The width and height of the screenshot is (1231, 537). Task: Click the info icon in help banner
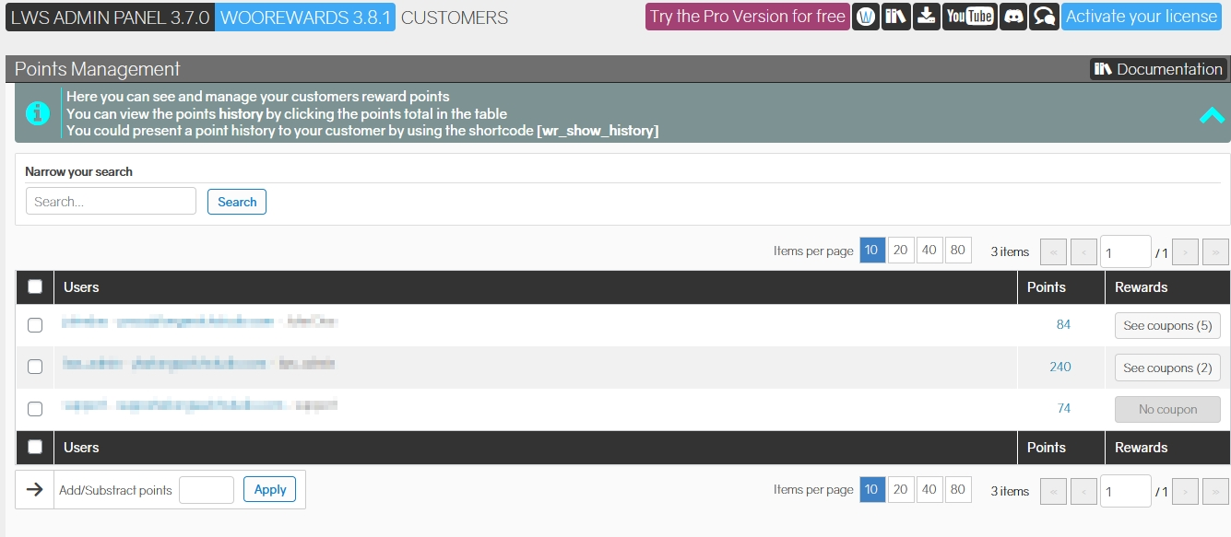coord(38,113)
